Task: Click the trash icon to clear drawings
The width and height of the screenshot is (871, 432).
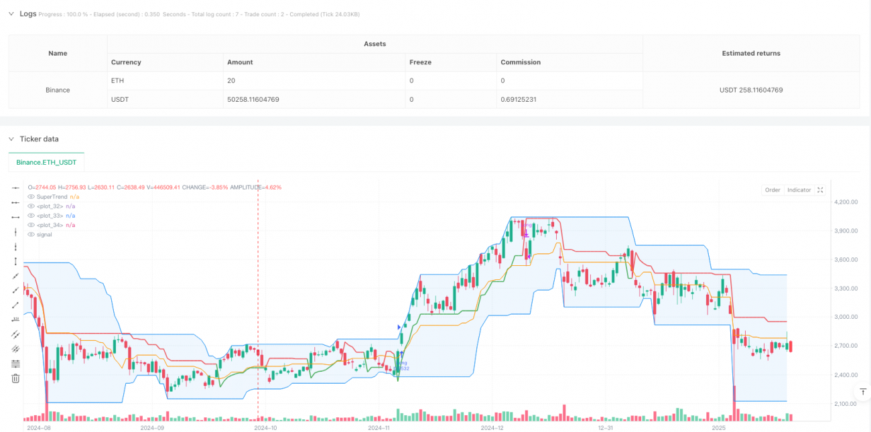Action: click(x=15, y=378)
